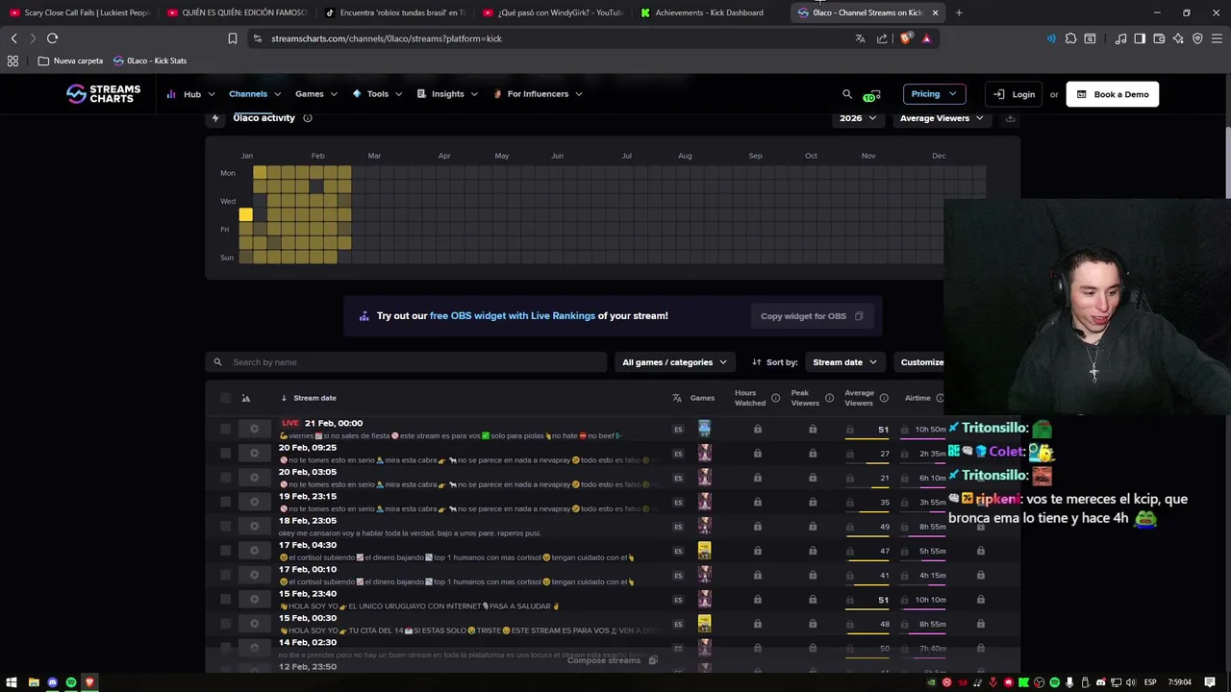The image size is (1231, 692).
Task: Open the Stream date sort dropdown
Action: pyautogui.click(x=844, y=362)
